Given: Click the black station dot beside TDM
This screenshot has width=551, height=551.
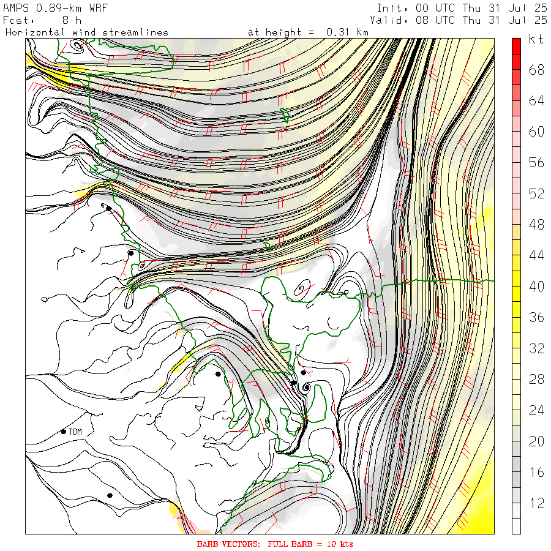Looking at the screenshot, I should click(x=63, y=432).
